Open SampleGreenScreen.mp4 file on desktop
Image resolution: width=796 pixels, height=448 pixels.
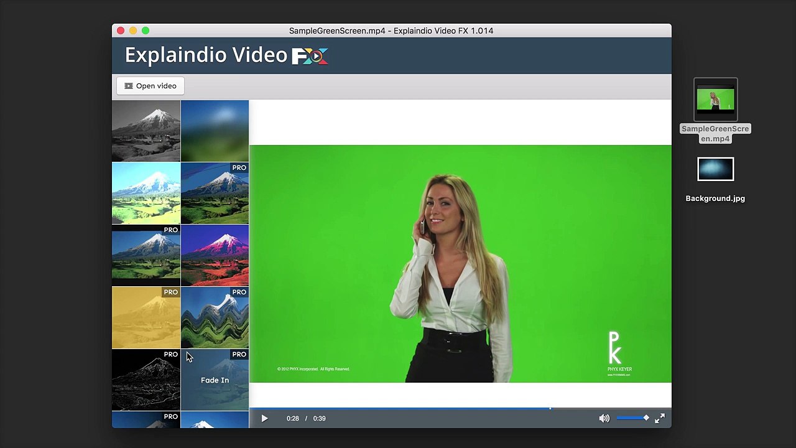pyautogui.click(x=715, y=111)
